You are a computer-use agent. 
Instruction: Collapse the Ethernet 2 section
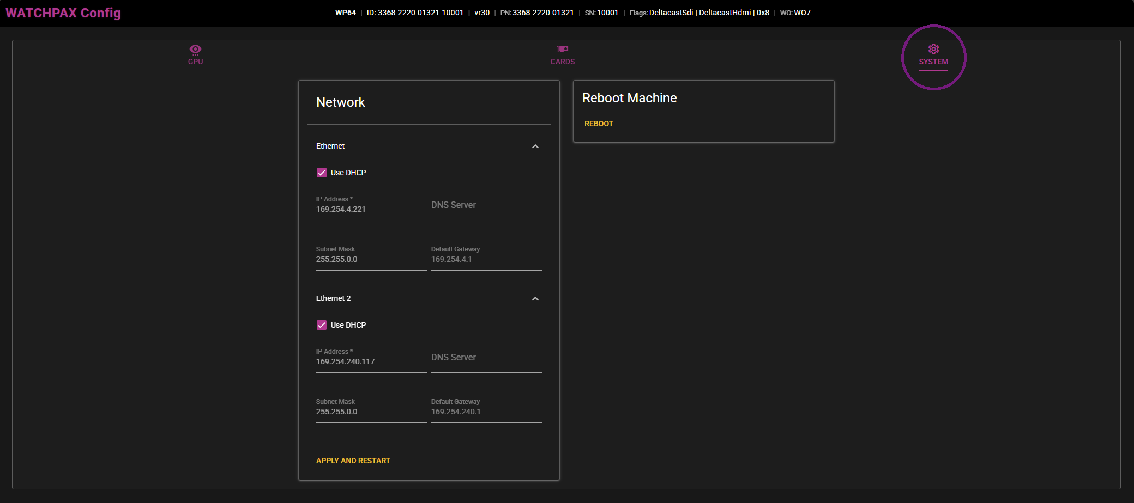pyautogui.click(x=535, y=298)
